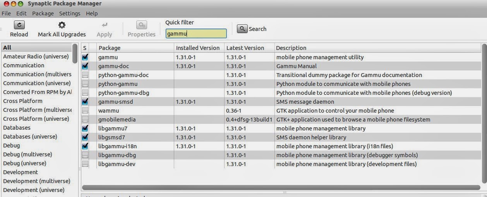
Task: Select Development (multiverse) category
Action: pyautogui.click(x=36, y=181)
